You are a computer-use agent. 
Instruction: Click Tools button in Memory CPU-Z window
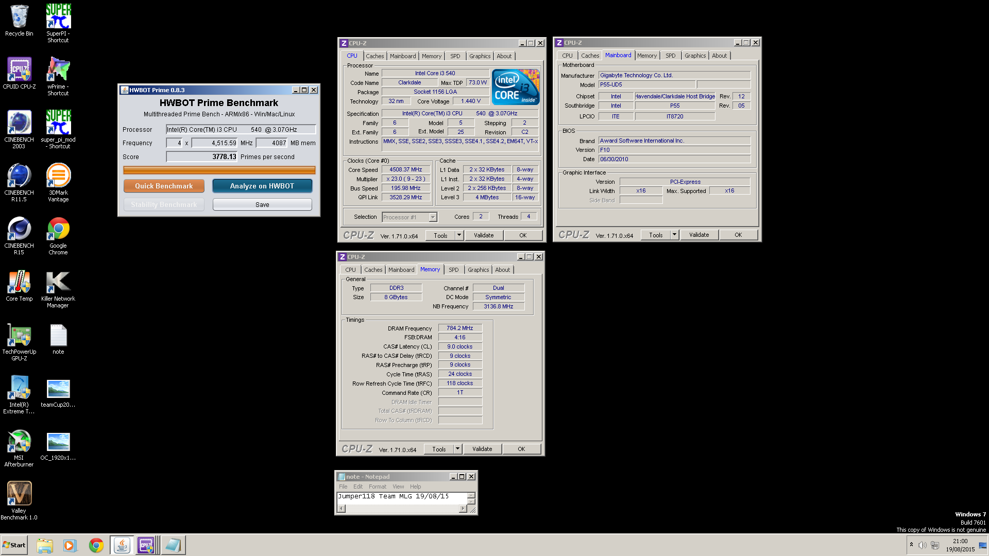(x=439, y=449)
